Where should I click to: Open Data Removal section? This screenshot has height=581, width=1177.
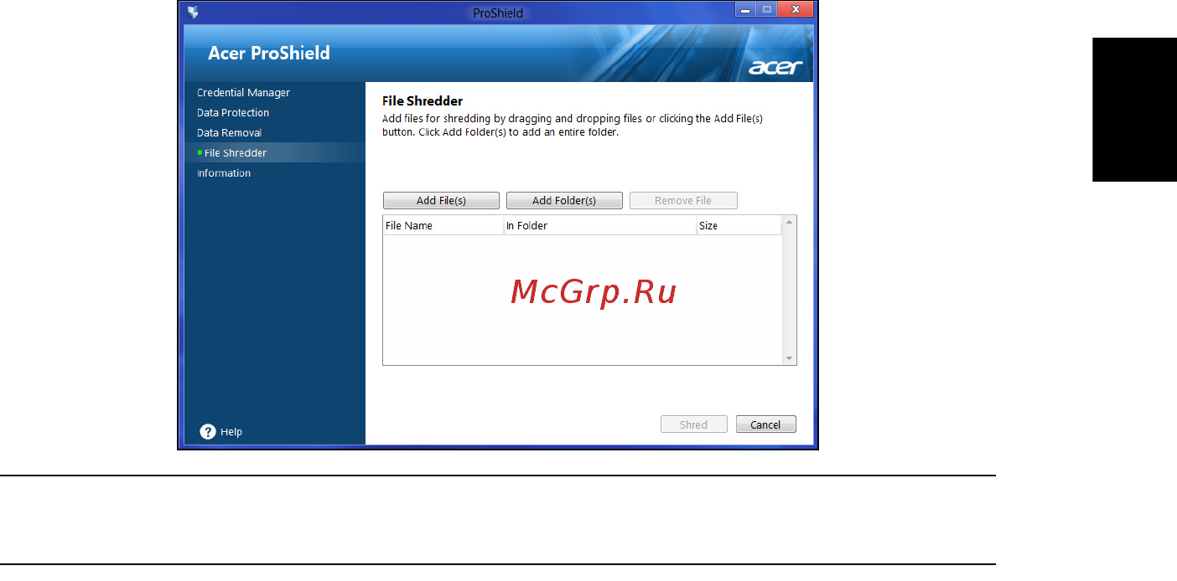point(229,133)
